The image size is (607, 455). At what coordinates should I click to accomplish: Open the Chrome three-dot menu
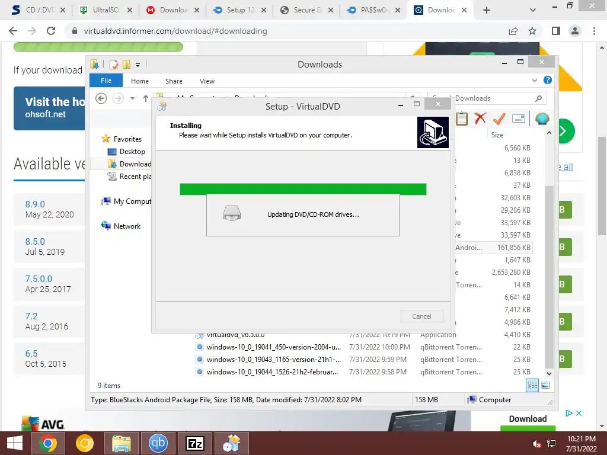pos(594,31)
